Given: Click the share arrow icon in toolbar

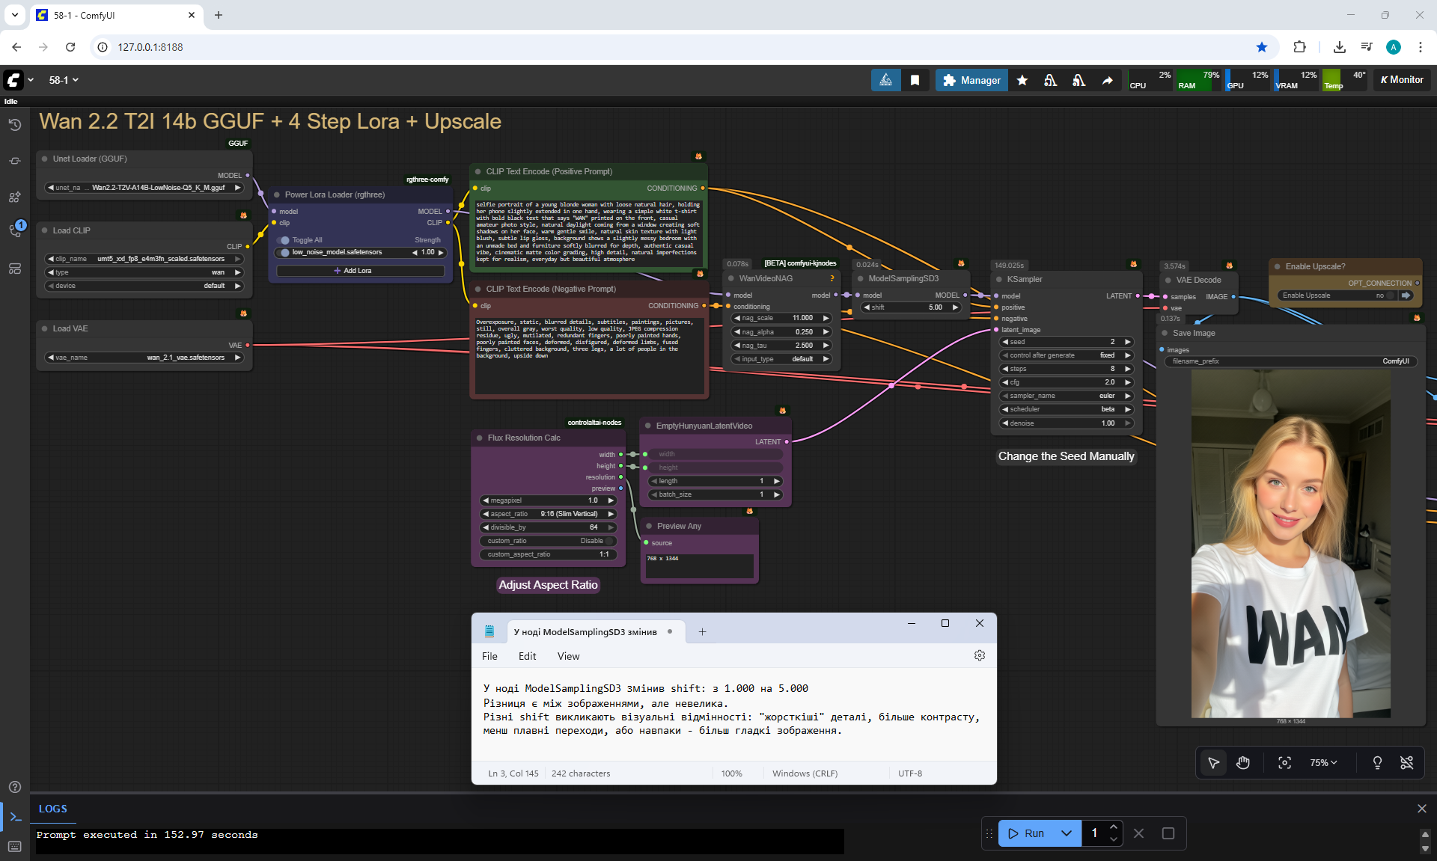Looking at the screenshot, I should (x=1107, y=80).
